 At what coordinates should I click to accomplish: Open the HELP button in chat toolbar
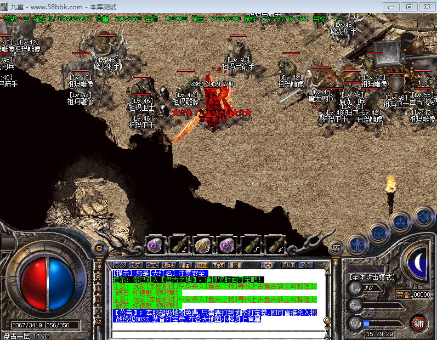[202, 265]
